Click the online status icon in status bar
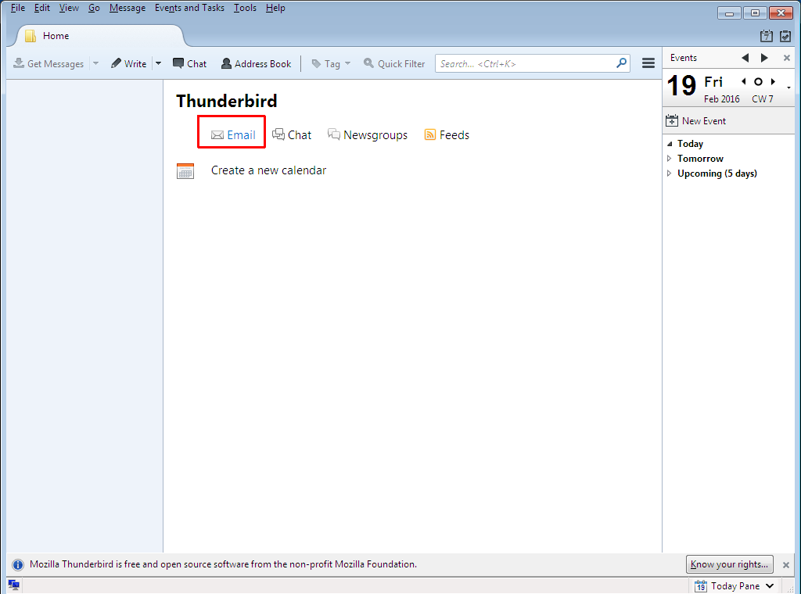 [x=14, y=585]
